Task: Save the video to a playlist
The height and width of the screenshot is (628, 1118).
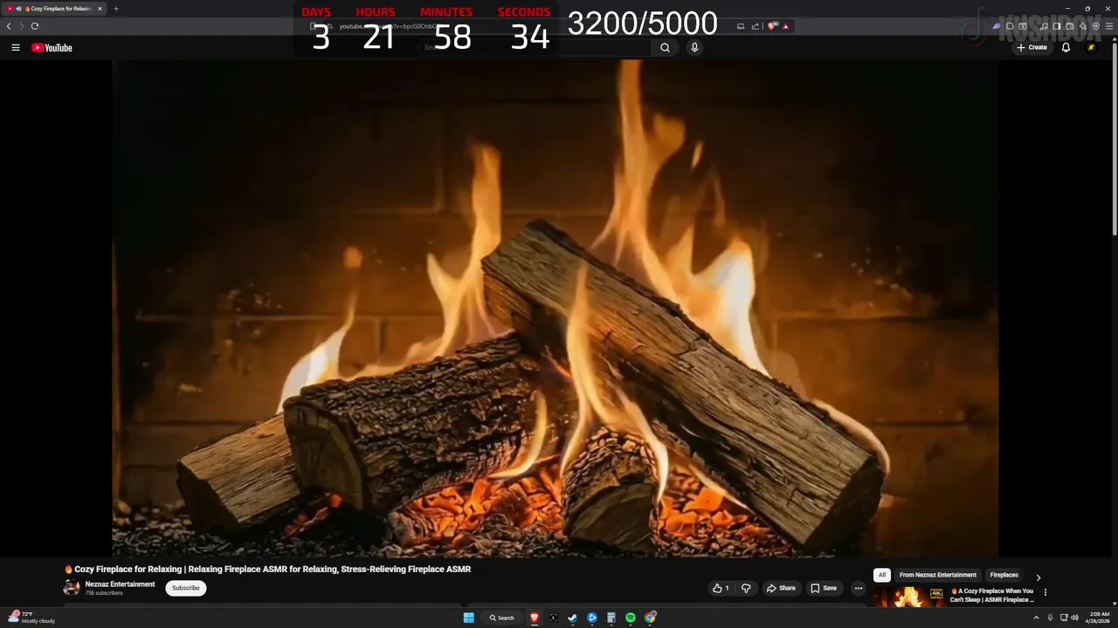Action: pos(823,588)
